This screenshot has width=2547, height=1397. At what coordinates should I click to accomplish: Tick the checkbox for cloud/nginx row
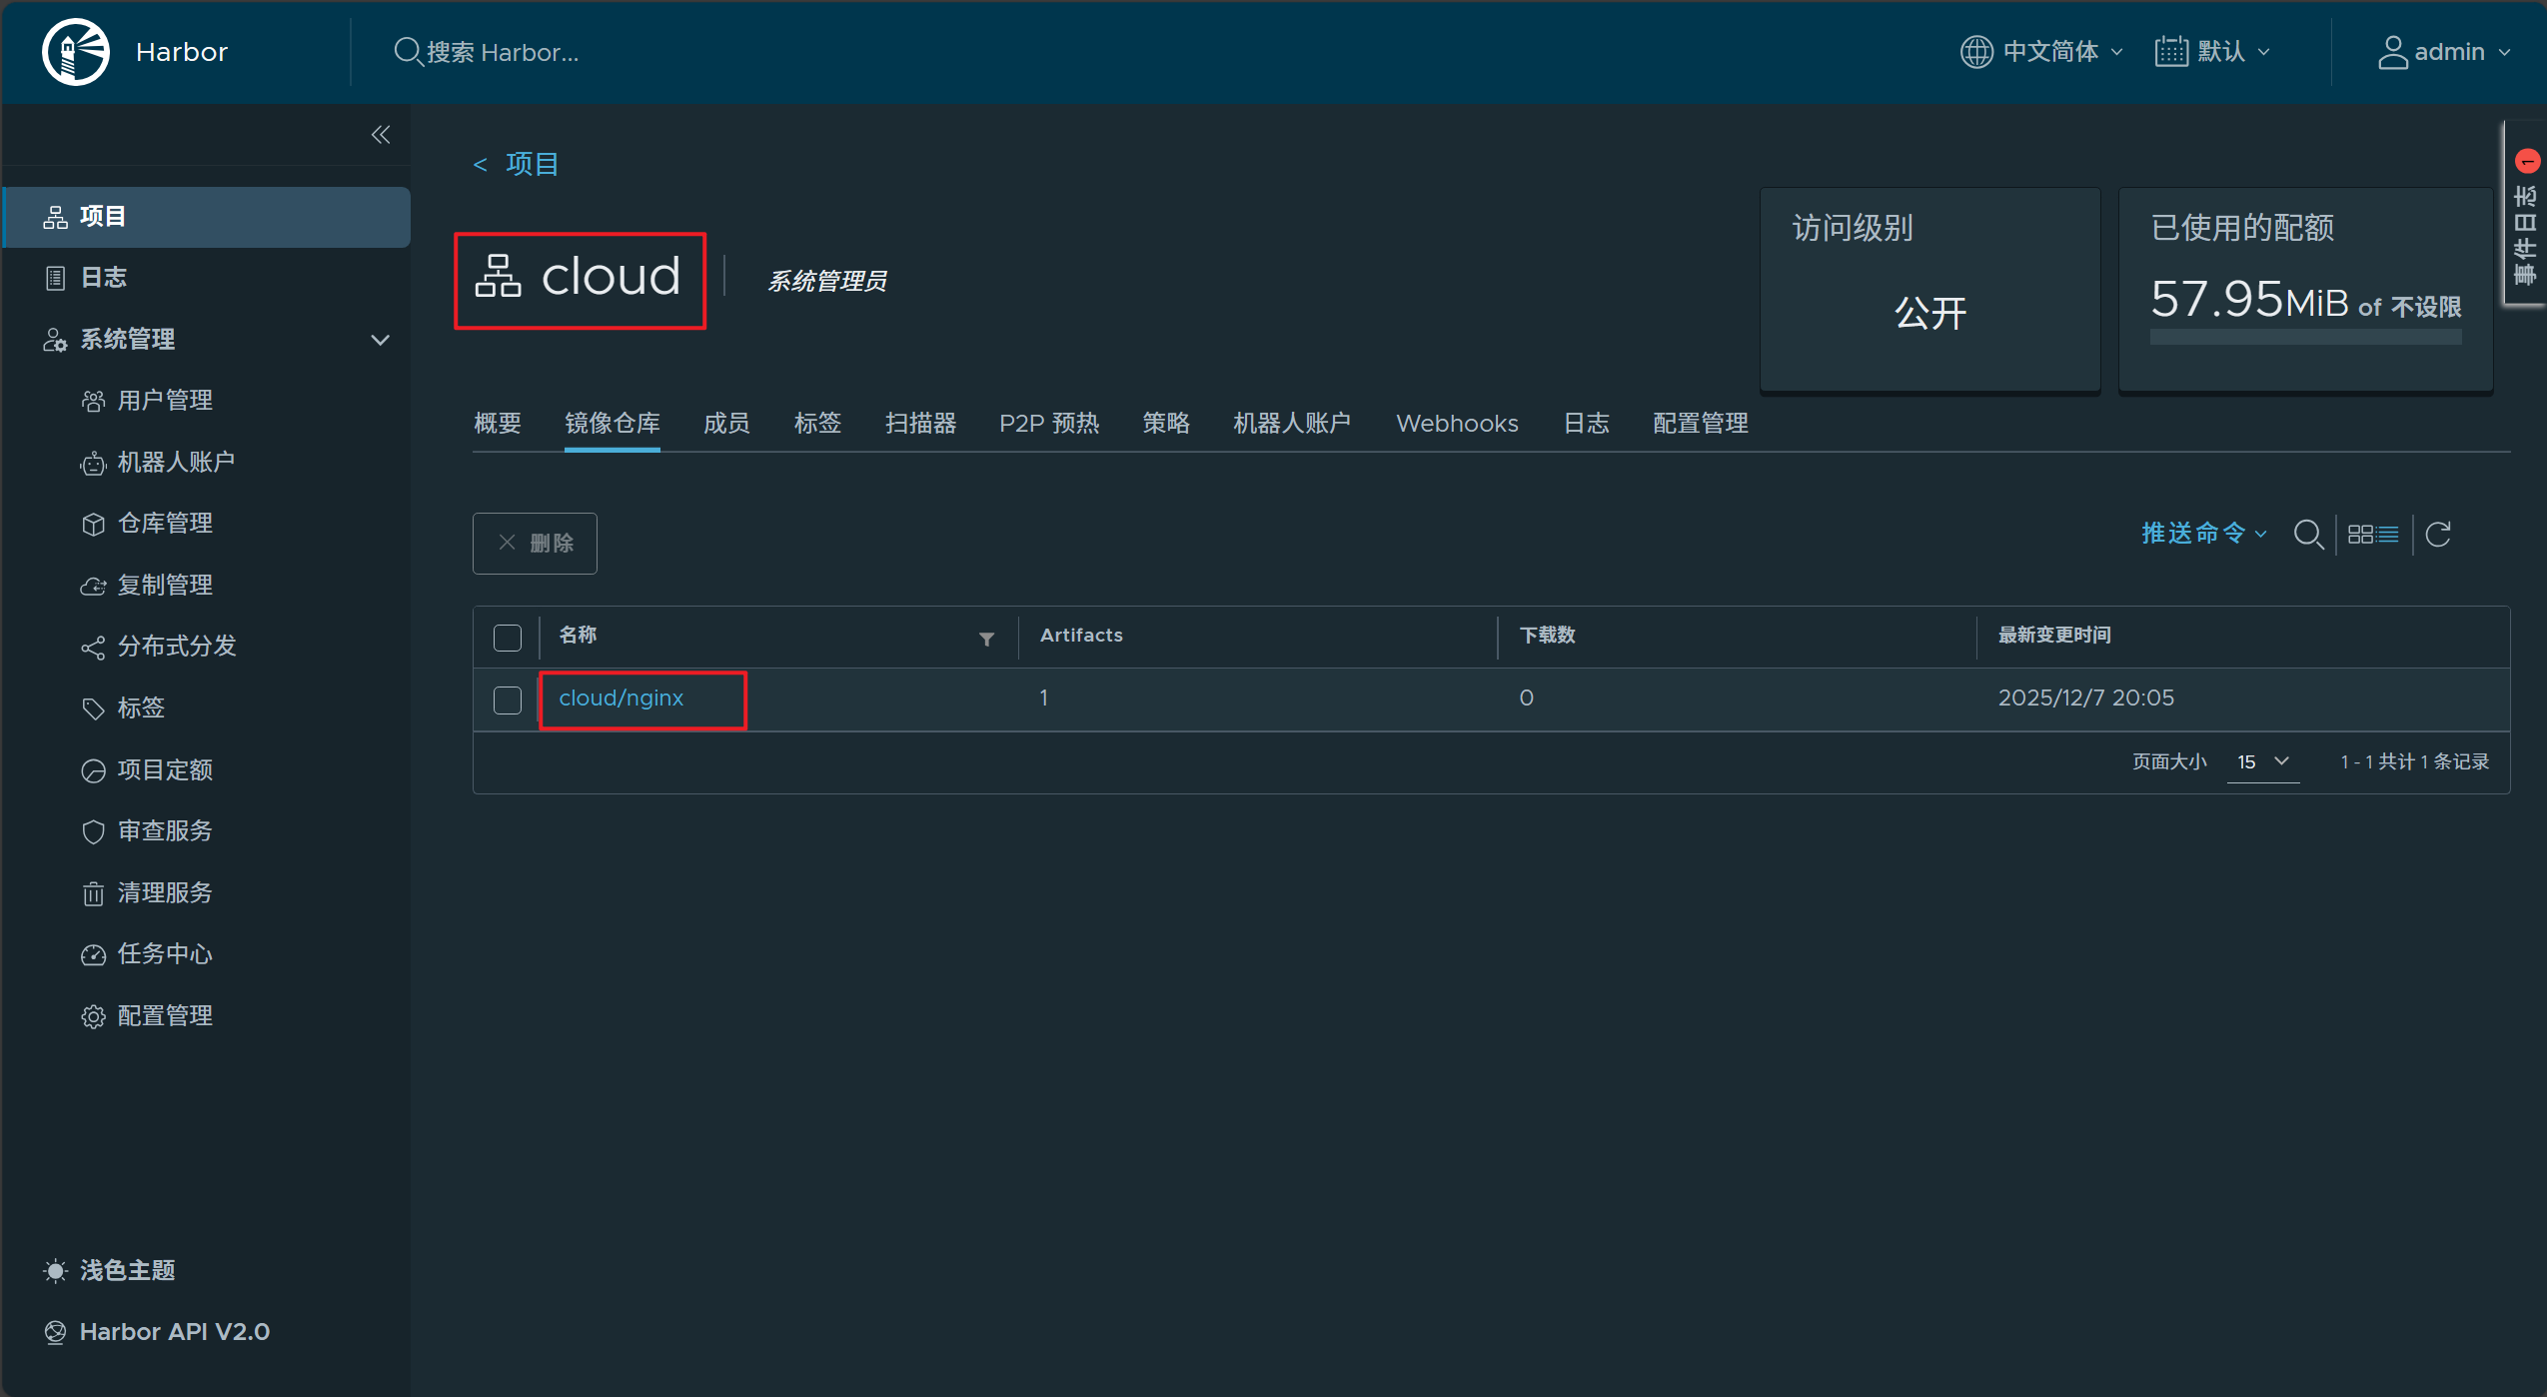point(508,699)
